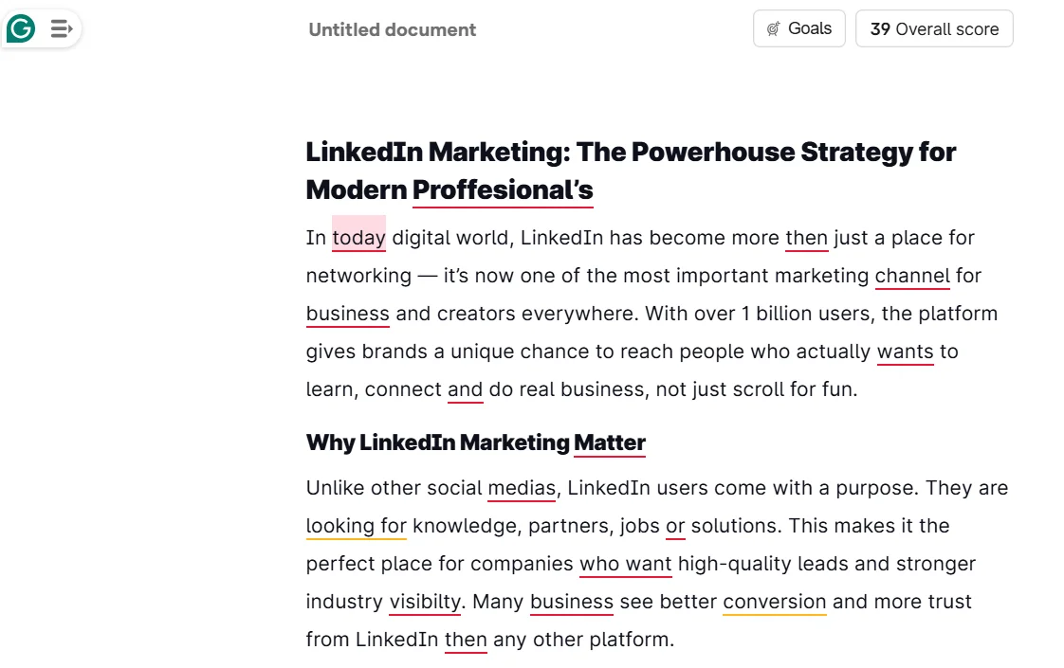Click underlined then after more

click(806, 238)
